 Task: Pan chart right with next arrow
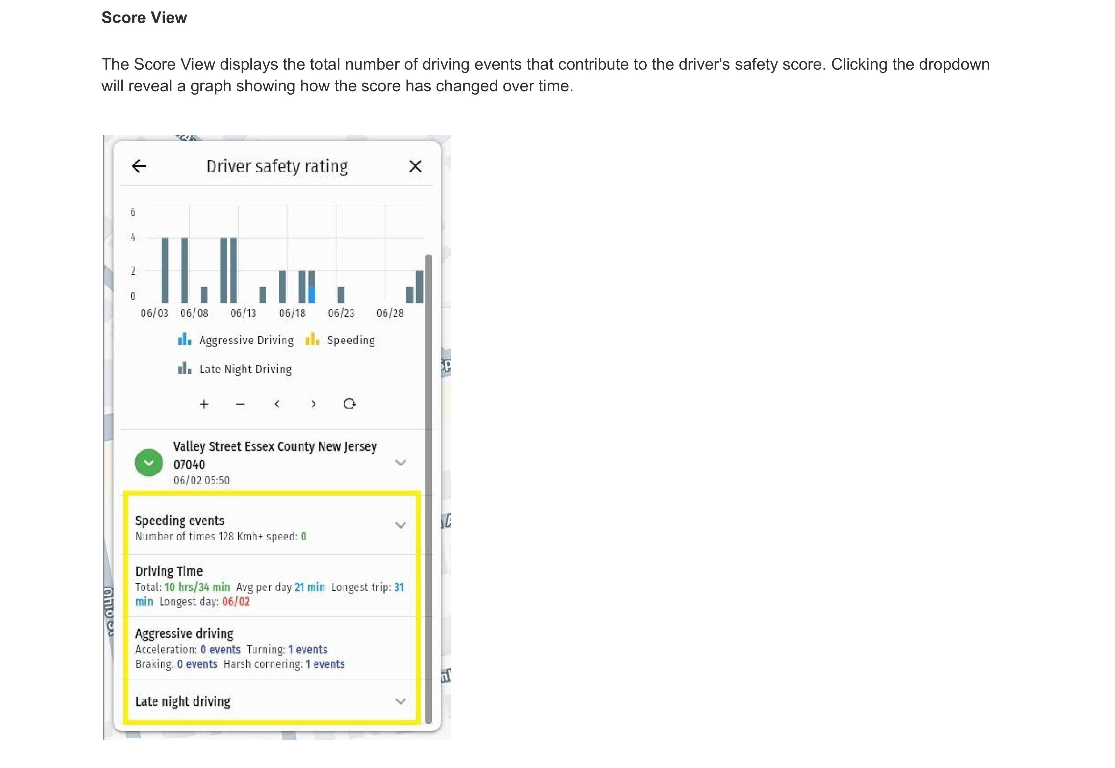click(313, 404)
